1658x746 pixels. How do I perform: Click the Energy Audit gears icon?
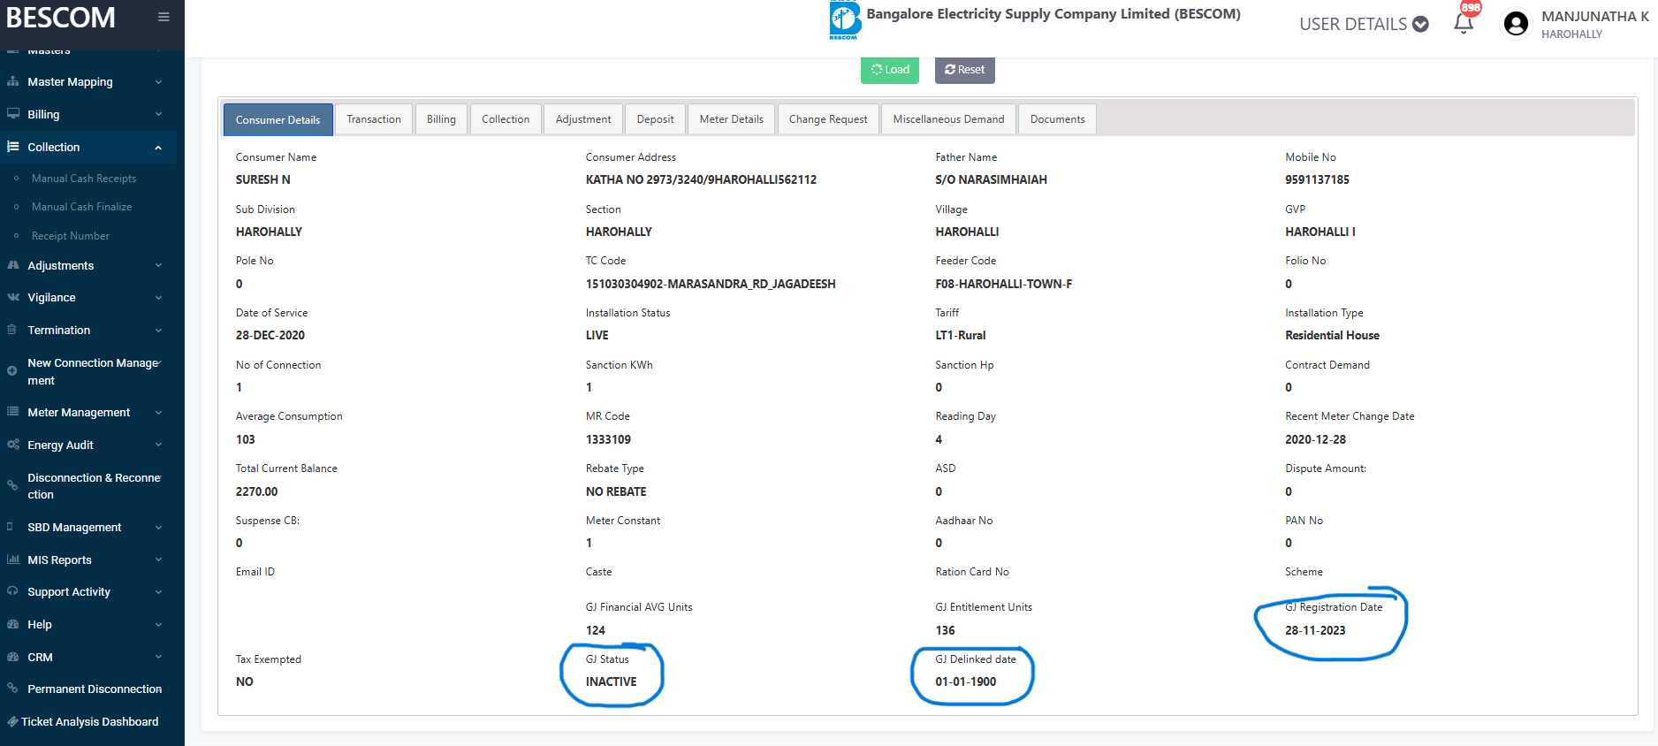[13, 445]
